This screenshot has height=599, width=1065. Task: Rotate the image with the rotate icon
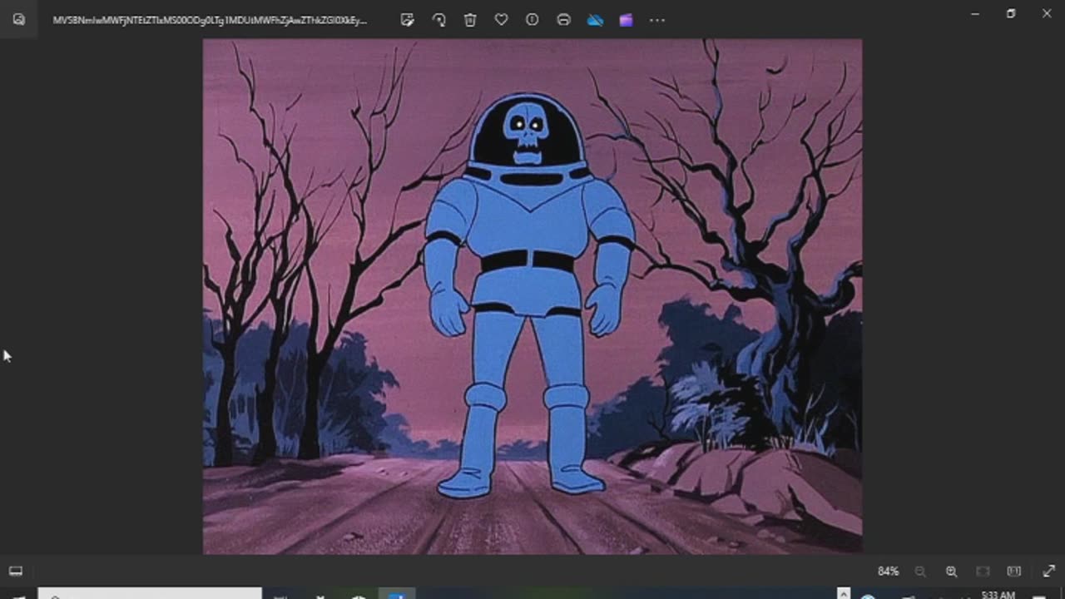pos(439,20)
